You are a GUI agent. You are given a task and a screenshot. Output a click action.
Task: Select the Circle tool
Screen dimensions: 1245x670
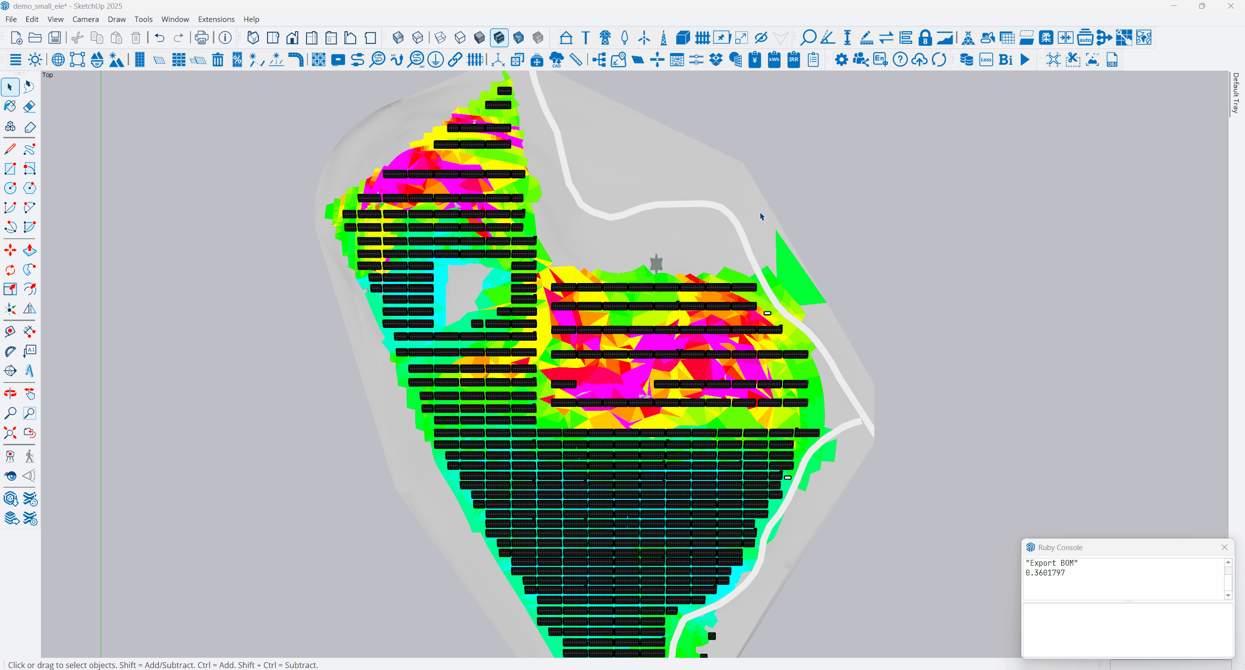[10, 188]
